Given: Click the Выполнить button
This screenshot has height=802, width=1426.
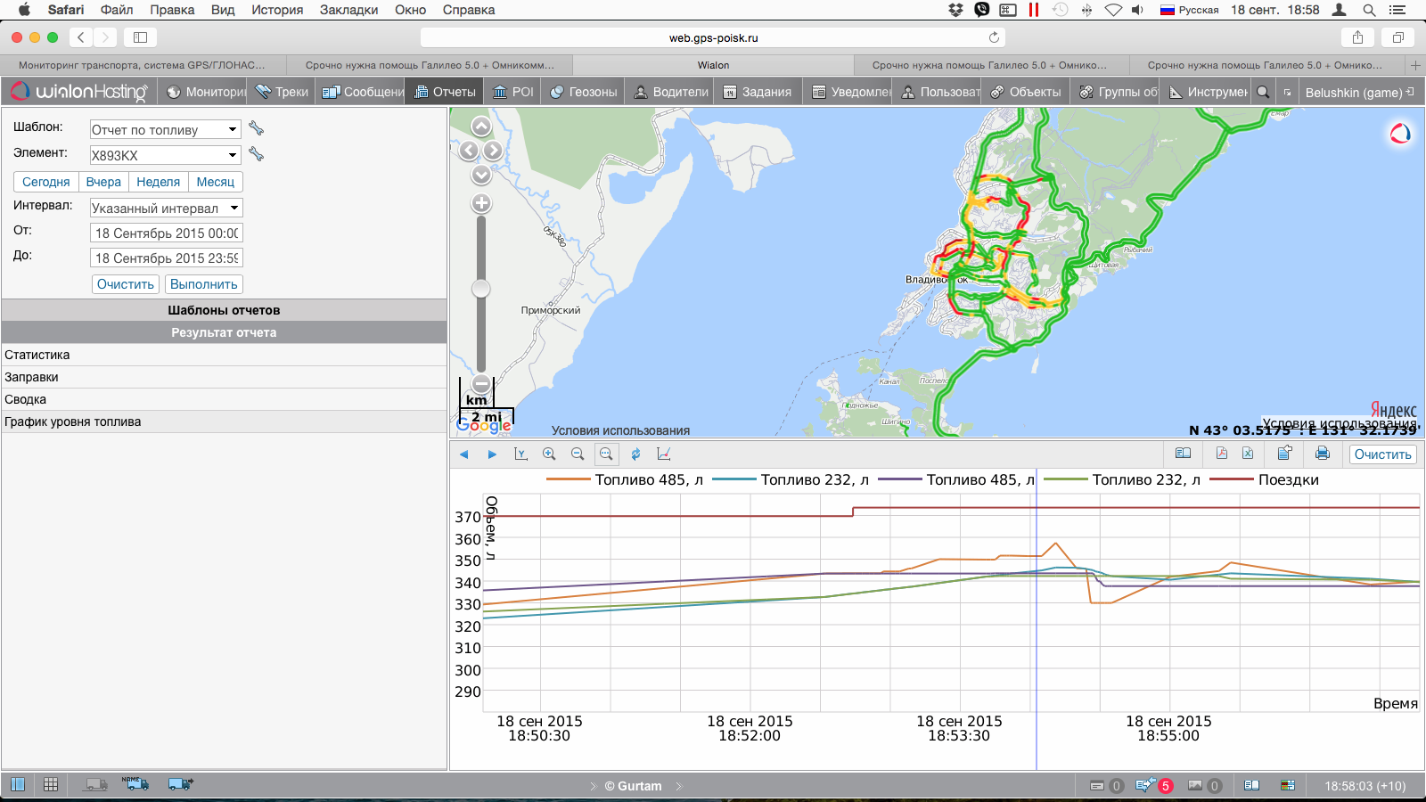Looking at the screenshot, I should point(203,284).
